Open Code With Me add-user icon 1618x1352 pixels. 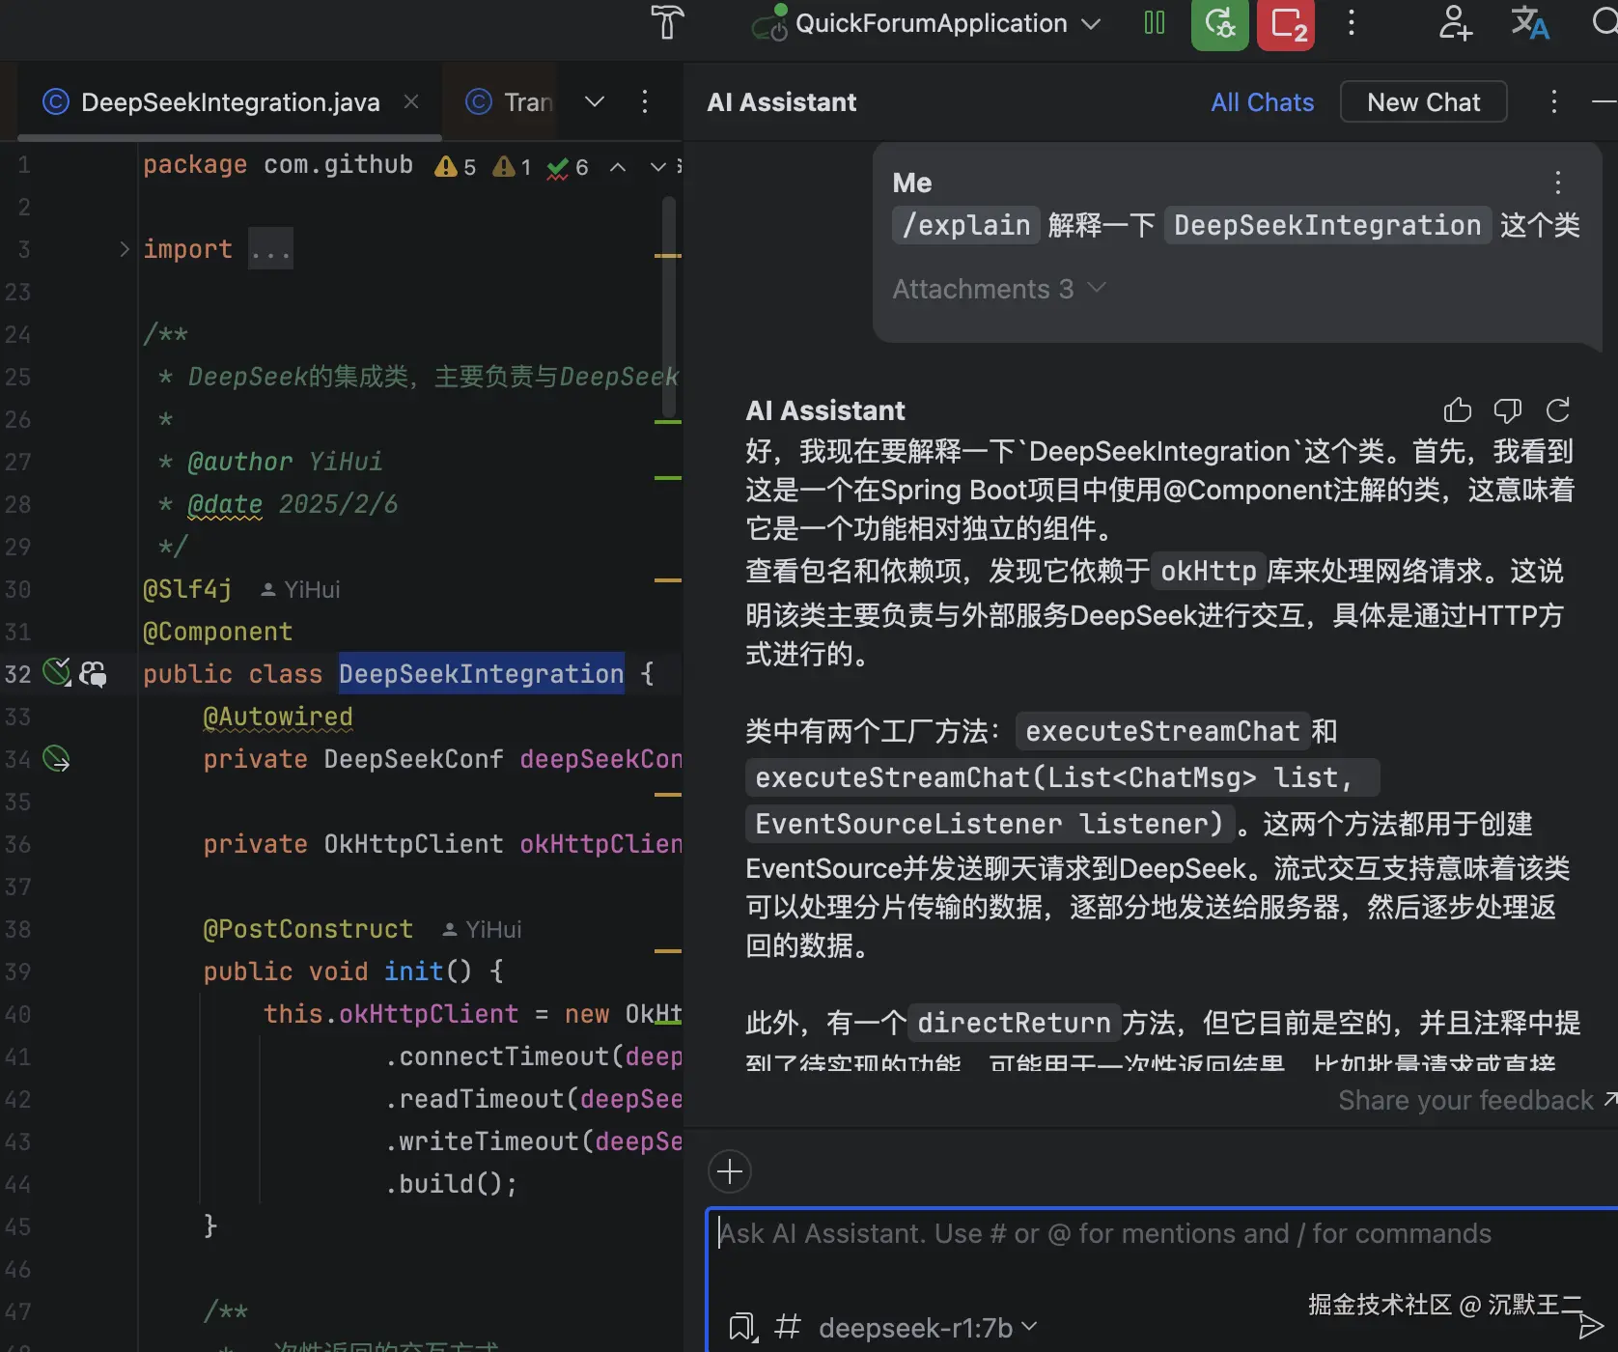tap(1455, 22)
